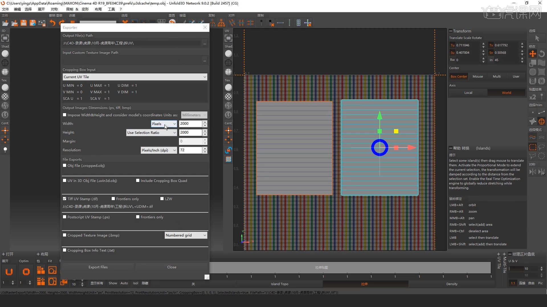
Task: Select the rotate tool icon at right
Action: (x=542, y=54)
